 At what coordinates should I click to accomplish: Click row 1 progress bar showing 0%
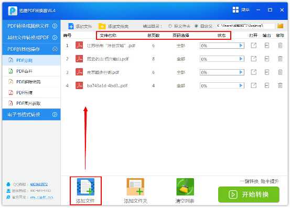[x=222, y=46]
